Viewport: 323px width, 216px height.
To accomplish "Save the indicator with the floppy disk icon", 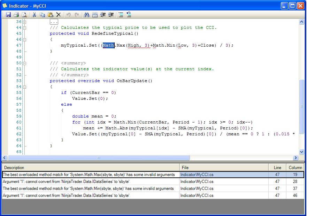I will coord(8,15).
